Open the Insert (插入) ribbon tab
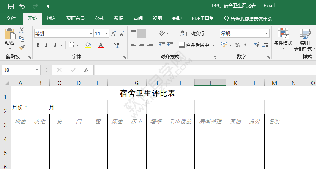The height and width of the screenshot is (169, 316). (x=51, y=19)
